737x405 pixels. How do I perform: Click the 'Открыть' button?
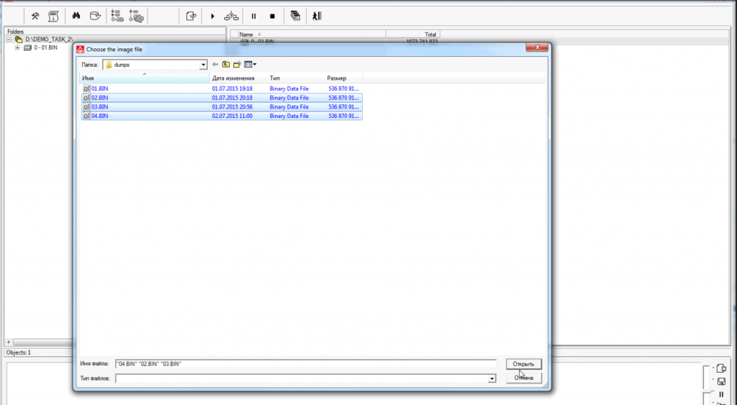click(523, 364)
